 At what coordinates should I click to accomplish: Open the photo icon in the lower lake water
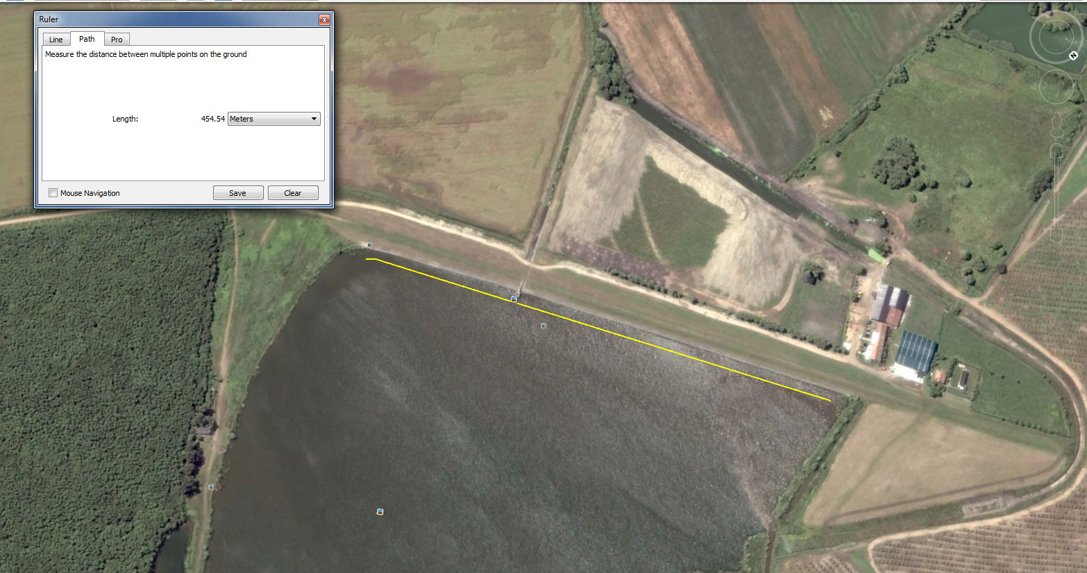click(380, 512)
